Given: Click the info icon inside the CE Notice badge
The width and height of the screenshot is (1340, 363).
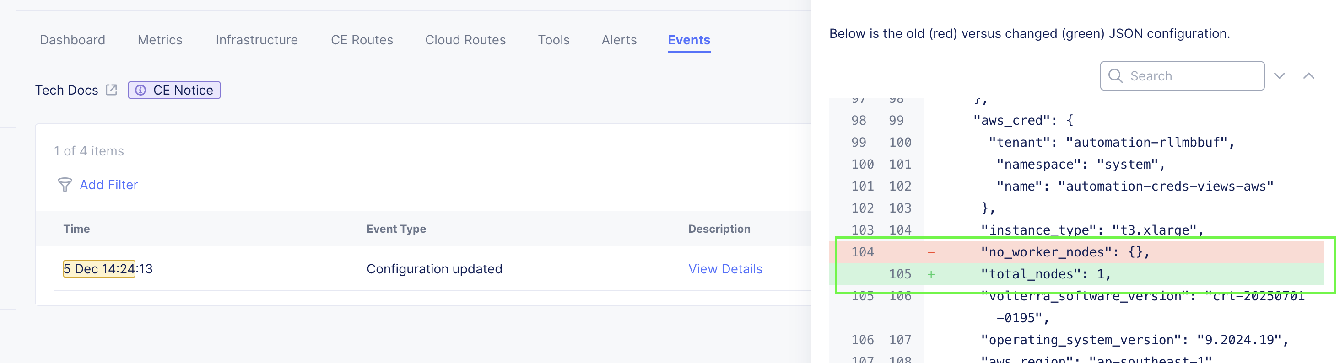Looking at the screenshot, I should tap(140, 90).
